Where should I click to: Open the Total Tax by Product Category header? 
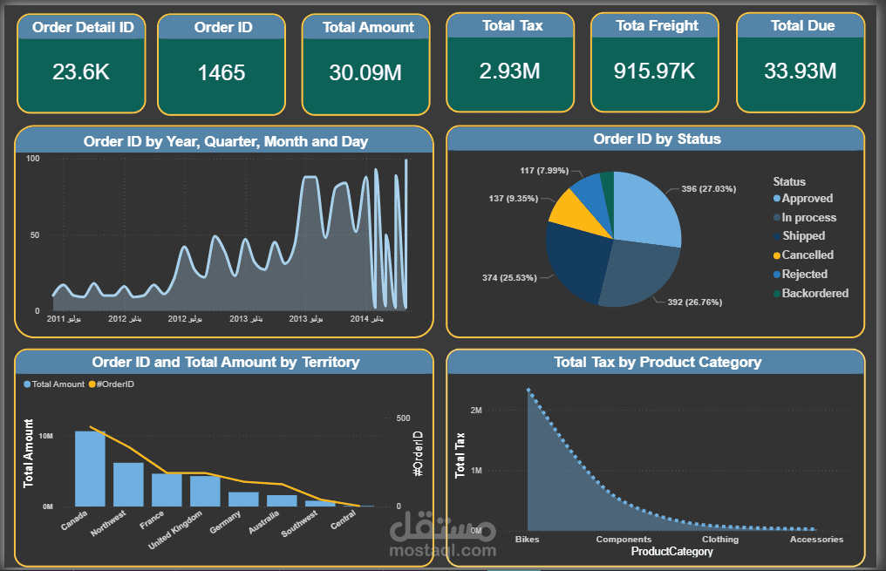660,363
